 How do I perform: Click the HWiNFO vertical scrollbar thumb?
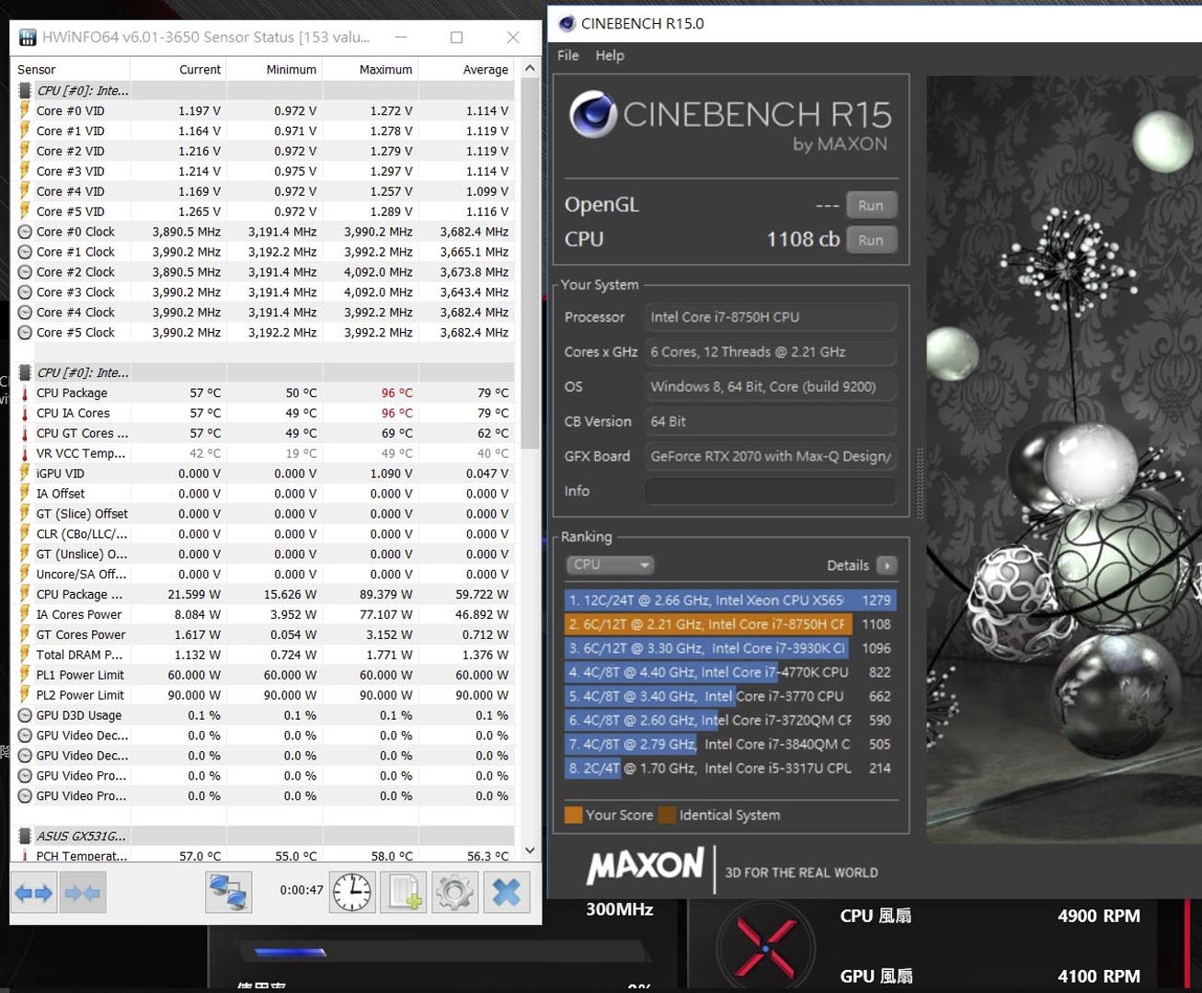click(530, 264)
